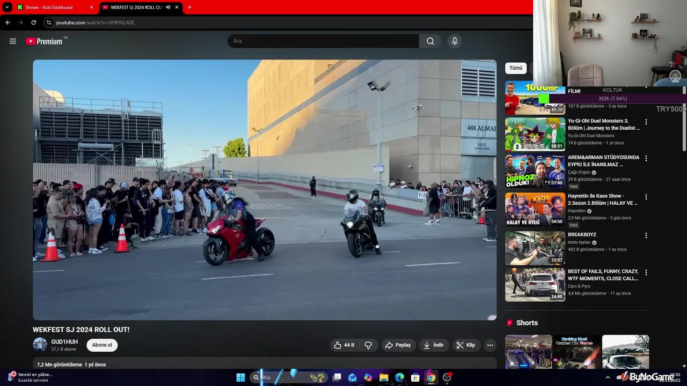Open options for Hayrettin ile Kaos Show video
Viewport: 687px width, 386px height.
click(x=646, y=197)
